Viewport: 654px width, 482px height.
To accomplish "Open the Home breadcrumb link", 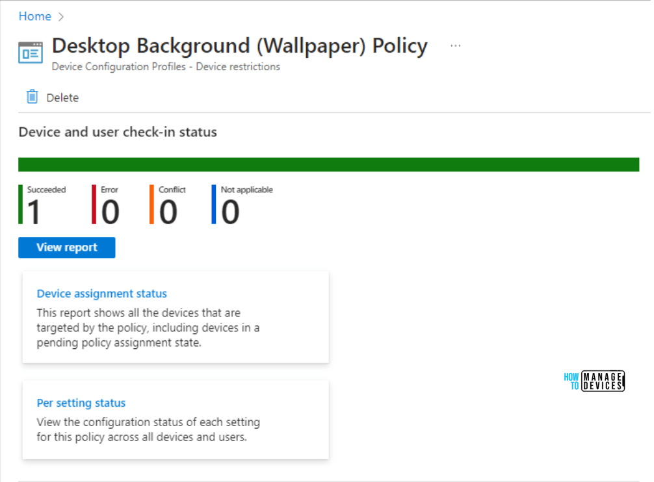I will [34, 16].
